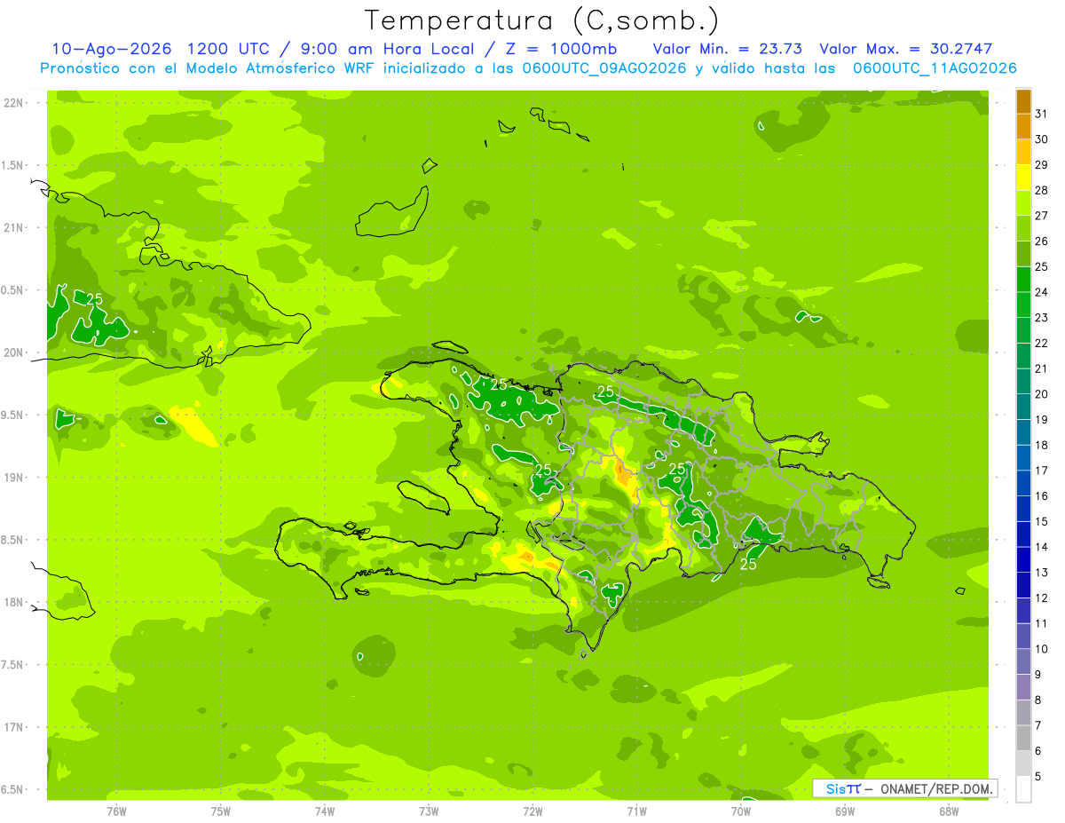Image resolution: width=1065 pixels, height=823 pixels.
Task: Click the "68W" longitude axis label
Action: tap(949, 811)
